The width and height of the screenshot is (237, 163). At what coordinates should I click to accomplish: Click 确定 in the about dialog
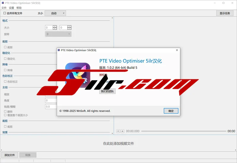171,111
